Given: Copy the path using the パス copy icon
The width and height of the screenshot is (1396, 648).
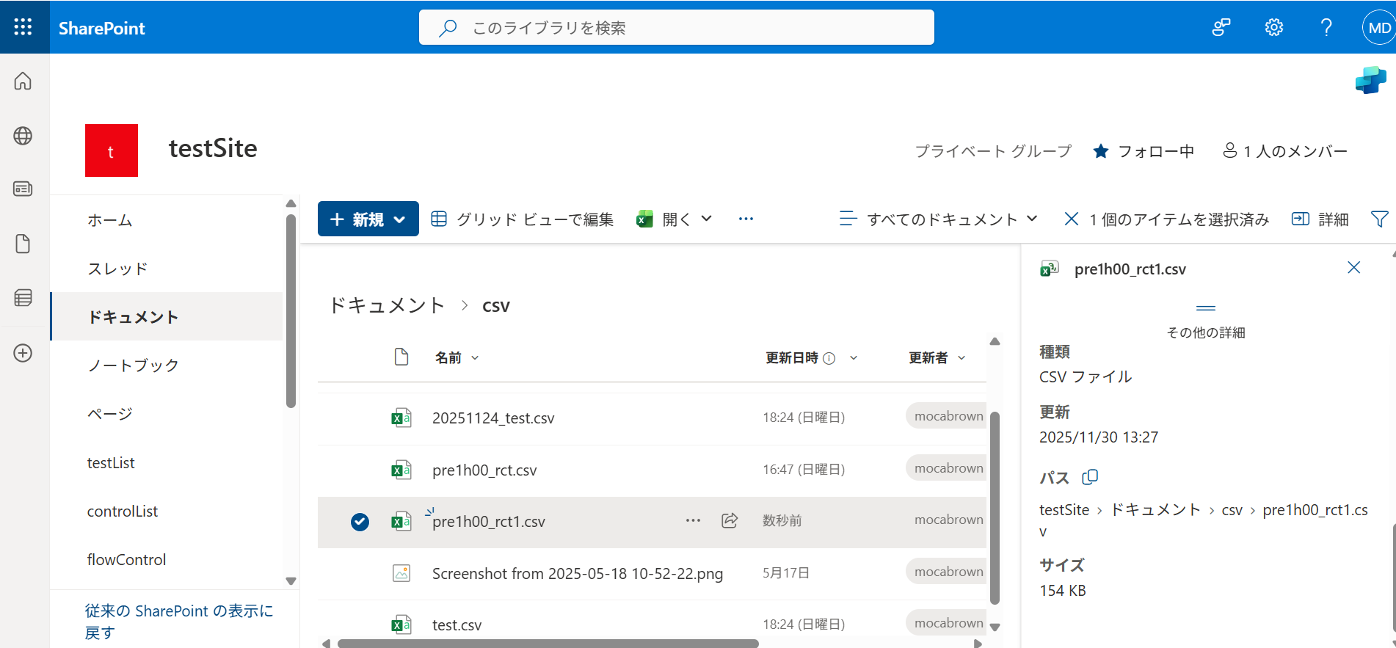Looking at the screenshot, I should (1090, 477).
